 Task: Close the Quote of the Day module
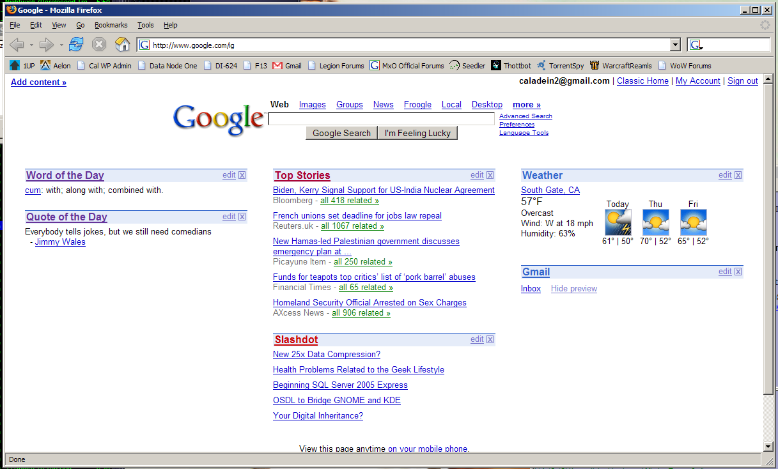point(242,217)
